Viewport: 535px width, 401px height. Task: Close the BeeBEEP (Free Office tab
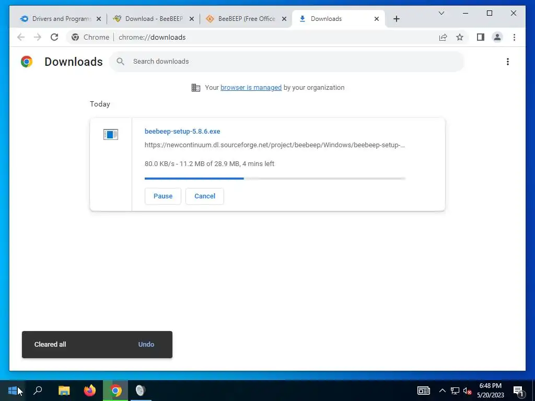pos(284,19)
